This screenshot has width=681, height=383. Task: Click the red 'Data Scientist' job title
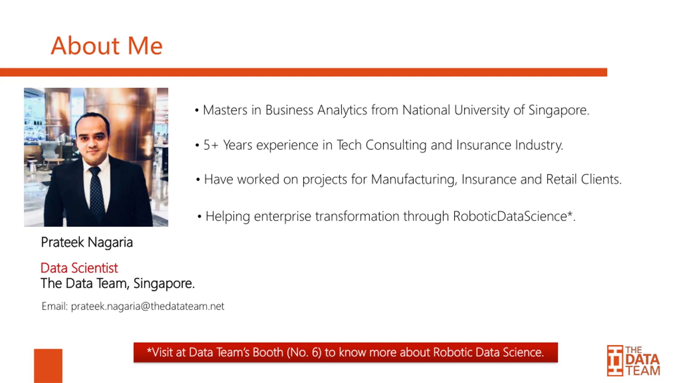point(79,268)
